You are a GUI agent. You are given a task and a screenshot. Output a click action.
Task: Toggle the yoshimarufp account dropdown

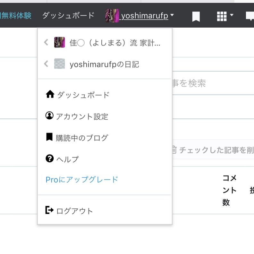click(145, 16)
